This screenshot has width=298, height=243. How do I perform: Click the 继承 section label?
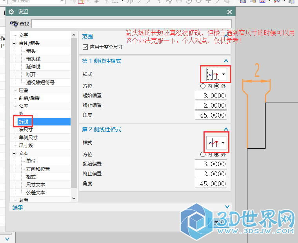coord(18,208)
